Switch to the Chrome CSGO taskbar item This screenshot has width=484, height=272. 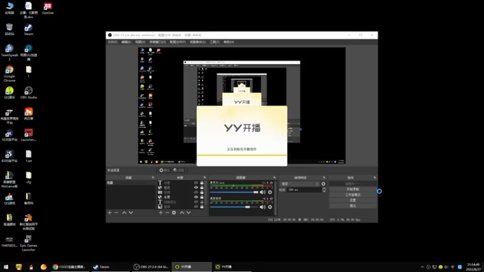click(x=70, y=267)
